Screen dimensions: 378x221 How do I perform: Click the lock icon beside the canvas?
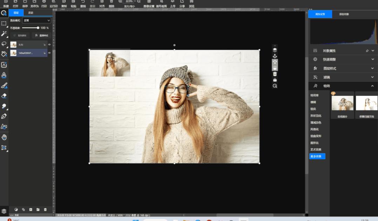(x=275, y=80)
